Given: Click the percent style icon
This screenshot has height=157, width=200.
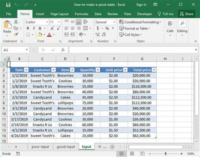Looking at the screenshot, I should [107, 28].
